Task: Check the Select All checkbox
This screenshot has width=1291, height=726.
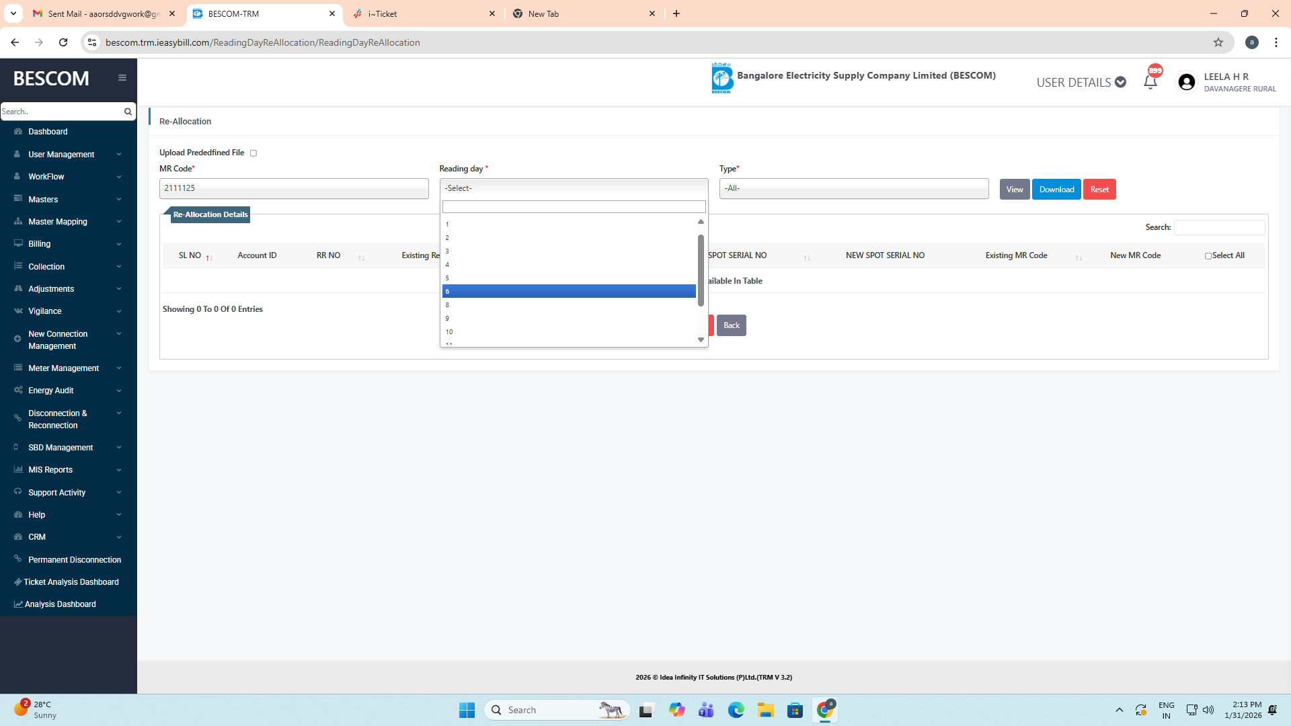Action: [1208, 256]
